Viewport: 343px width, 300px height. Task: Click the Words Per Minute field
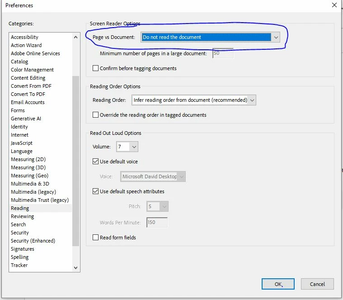pos(157,223)
